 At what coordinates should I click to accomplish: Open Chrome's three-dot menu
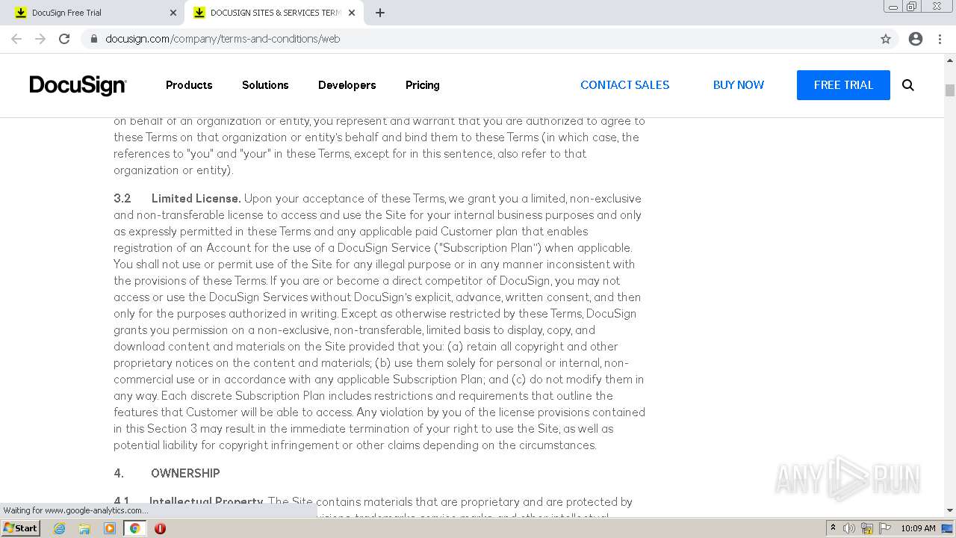pyautogui.click(x=940, y=39)
